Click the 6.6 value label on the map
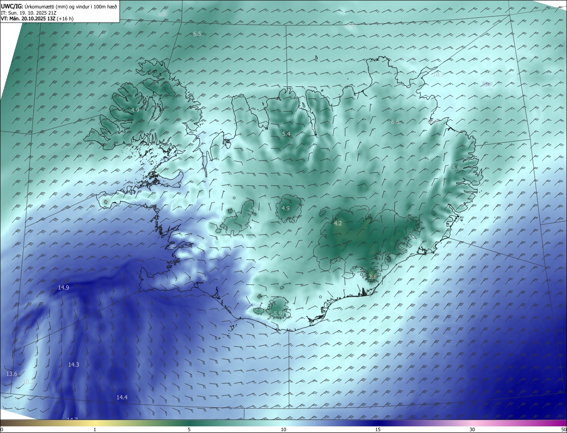567x433 pixels. pos(395,122)
